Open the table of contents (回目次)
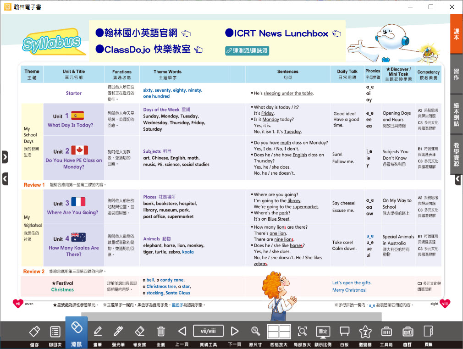Image resolution: width=463 pixels, height=349 pixels. 55,332
